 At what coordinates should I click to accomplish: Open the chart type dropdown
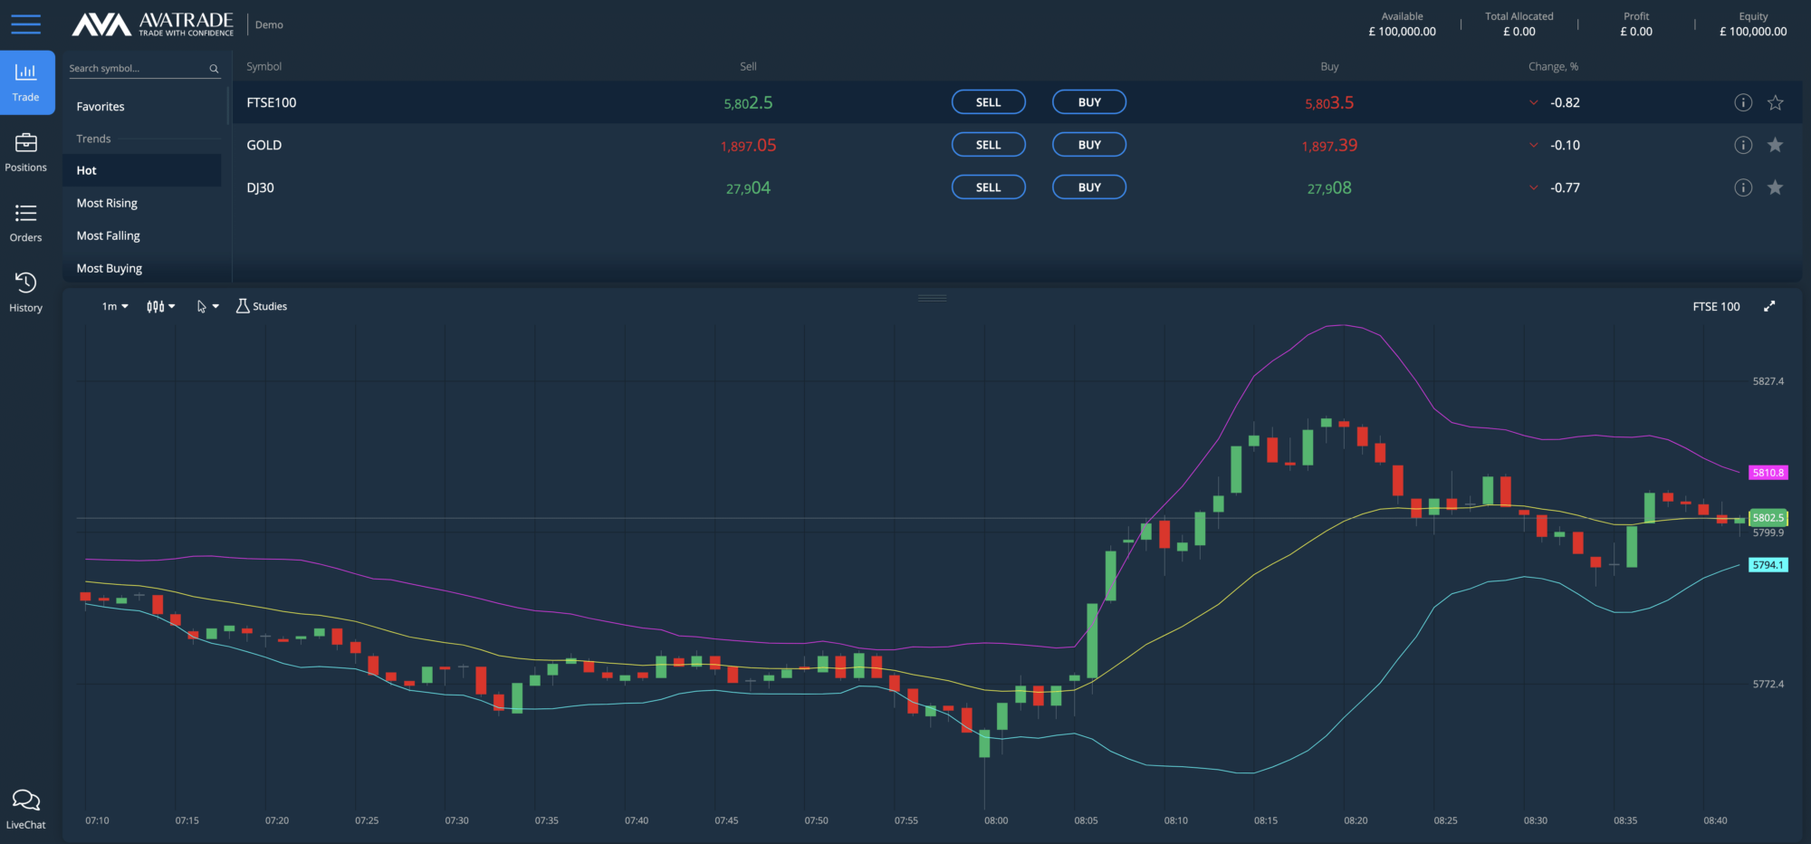(x=159, y=306)
